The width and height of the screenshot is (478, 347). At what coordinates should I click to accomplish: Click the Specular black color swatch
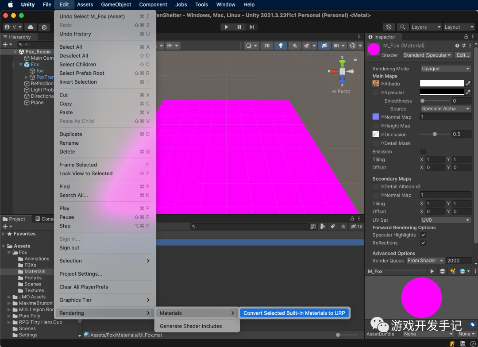(442, 92)
